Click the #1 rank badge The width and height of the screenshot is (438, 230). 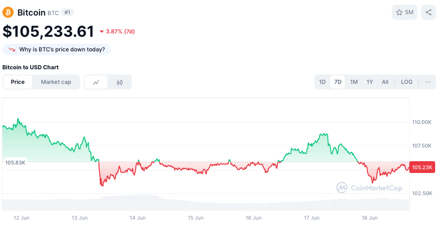click(x=67, y=12)
